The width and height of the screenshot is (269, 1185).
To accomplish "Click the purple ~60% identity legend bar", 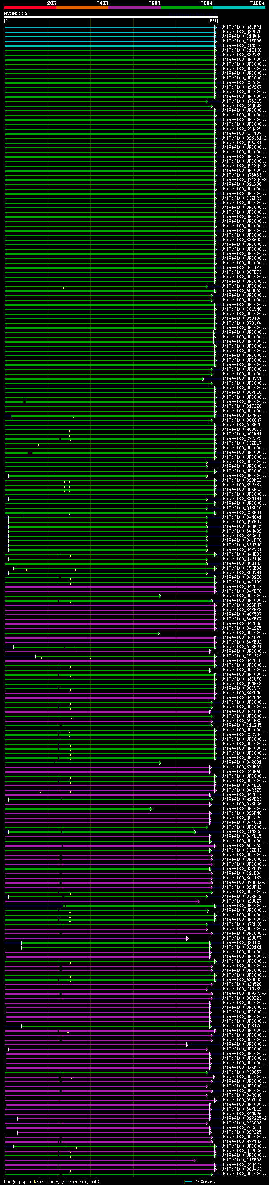I will coord(134,8).
